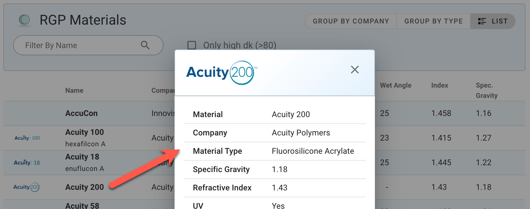530x209 pixels.
Task: Click the Acuity 200 logo in popup
Action: [222, 72]
